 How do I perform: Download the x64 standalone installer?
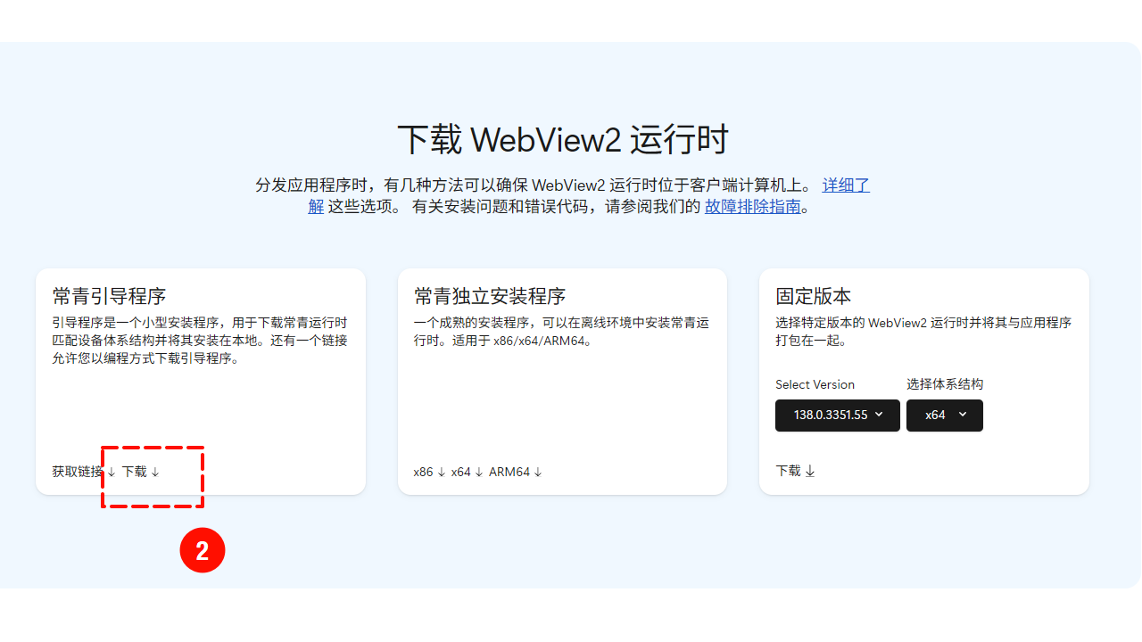click(x=467, y=472)
